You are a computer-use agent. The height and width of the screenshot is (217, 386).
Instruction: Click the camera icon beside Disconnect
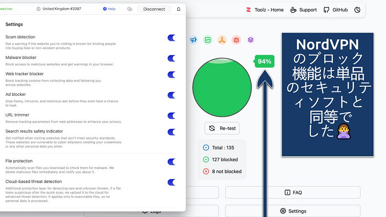click(130, 9)
